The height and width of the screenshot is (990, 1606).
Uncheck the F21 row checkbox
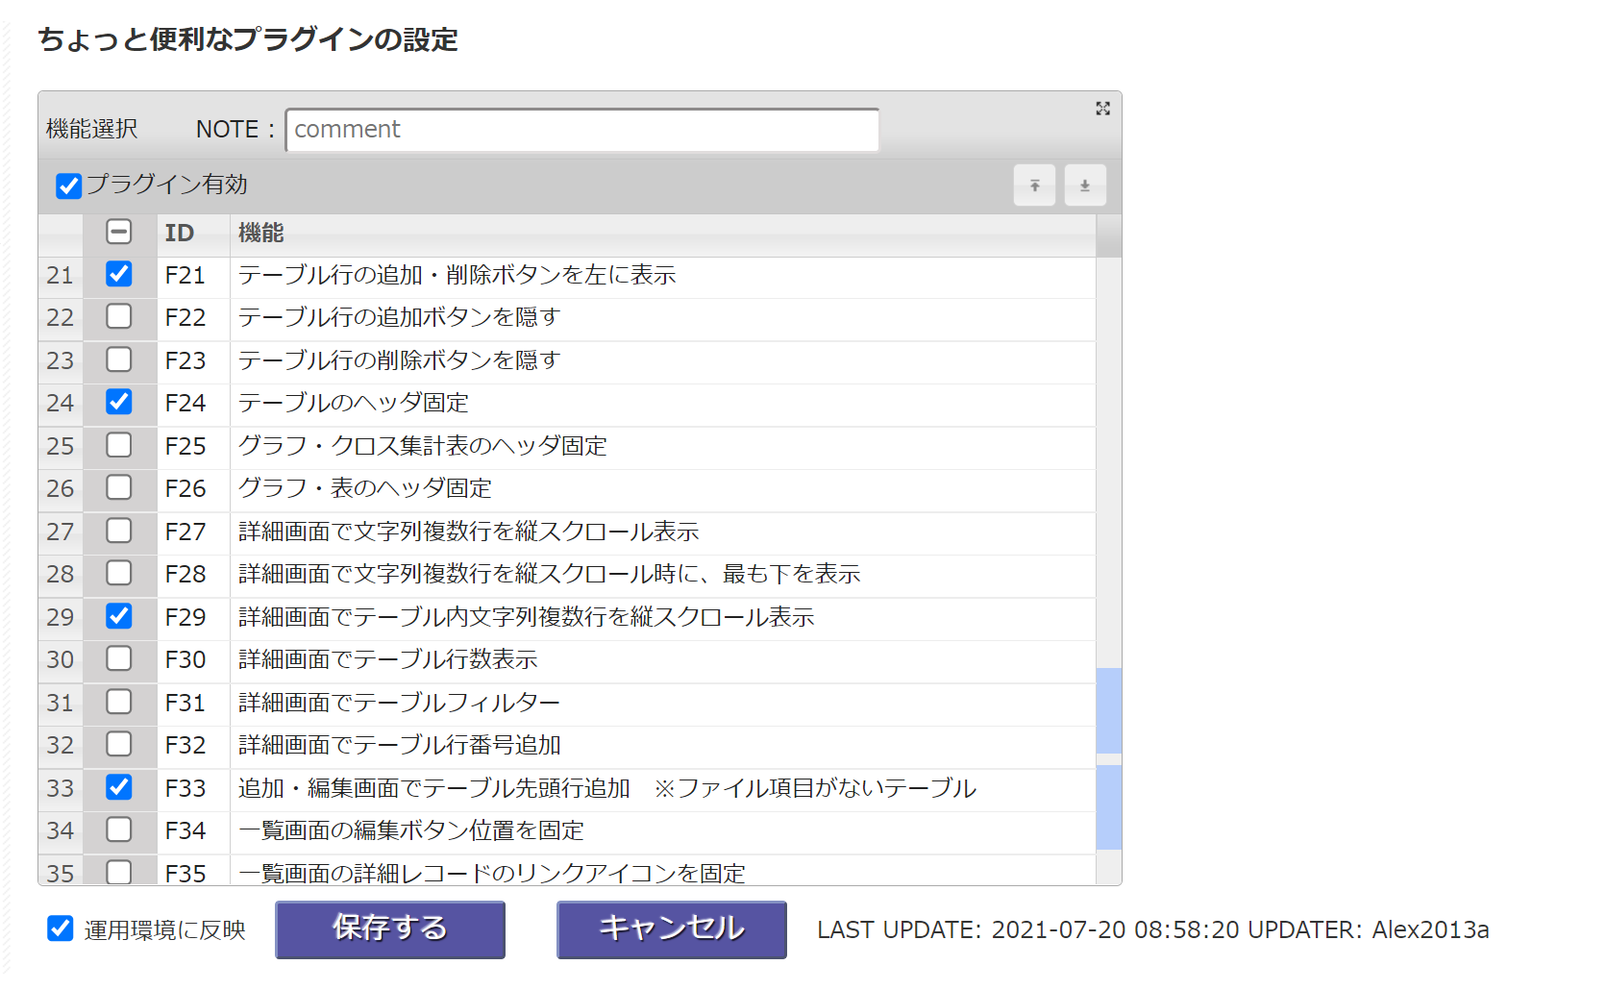[x=119, y=274]
